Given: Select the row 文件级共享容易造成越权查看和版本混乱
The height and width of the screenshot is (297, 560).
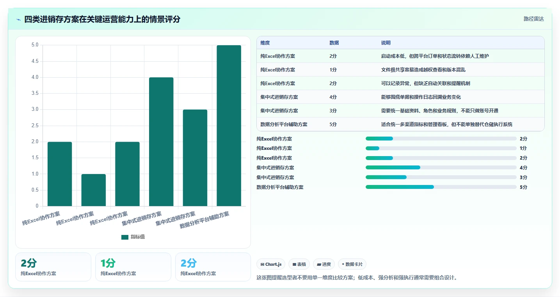Looking at the screenshot, I should coord(400,70).
